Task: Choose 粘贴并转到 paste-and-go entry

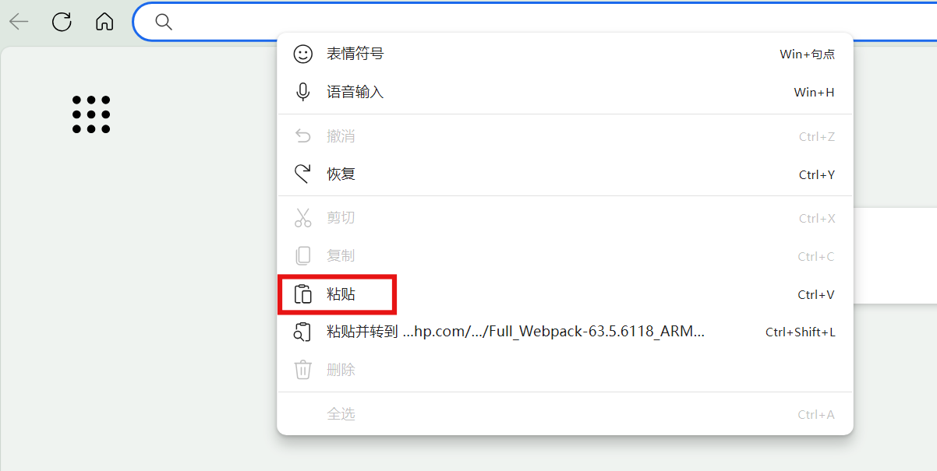Action: pos(514,332)
